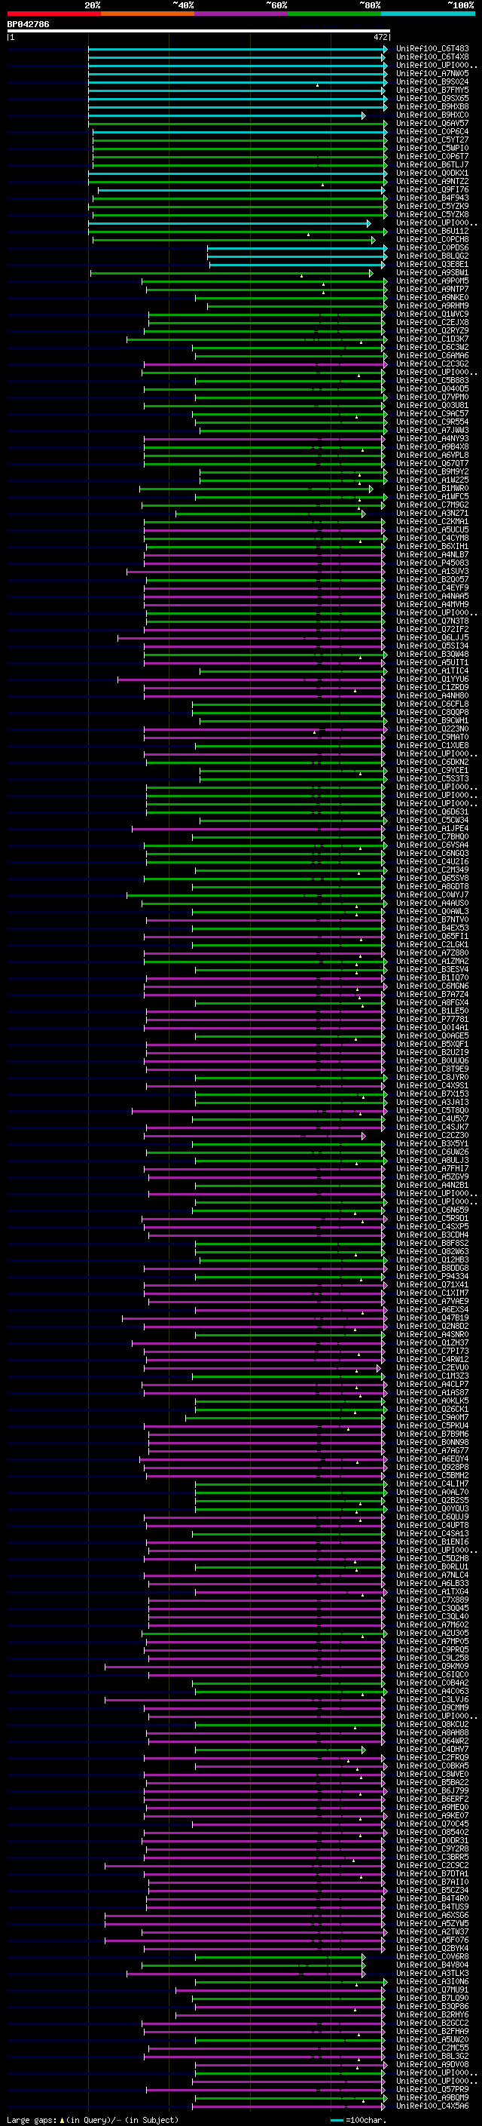
Task: Open hit UniRef100_B7FMY5
Action: point(432,90)
